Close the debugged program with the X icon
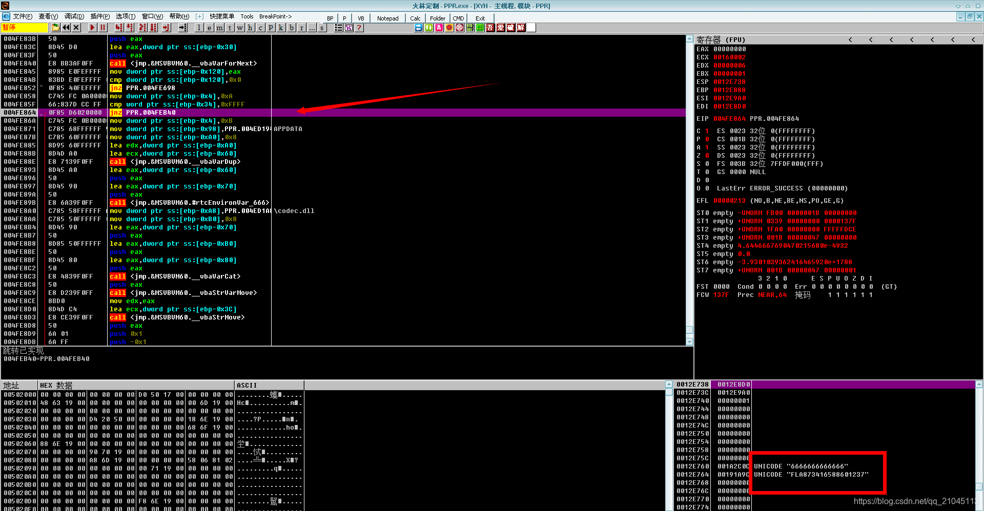 coord(76,28)
